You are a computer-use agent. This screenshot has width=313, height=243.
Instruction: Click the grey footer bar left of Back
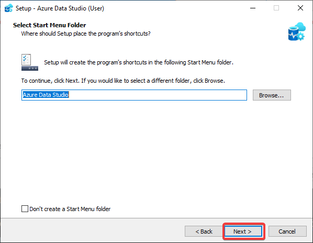(x=92, y=230)
